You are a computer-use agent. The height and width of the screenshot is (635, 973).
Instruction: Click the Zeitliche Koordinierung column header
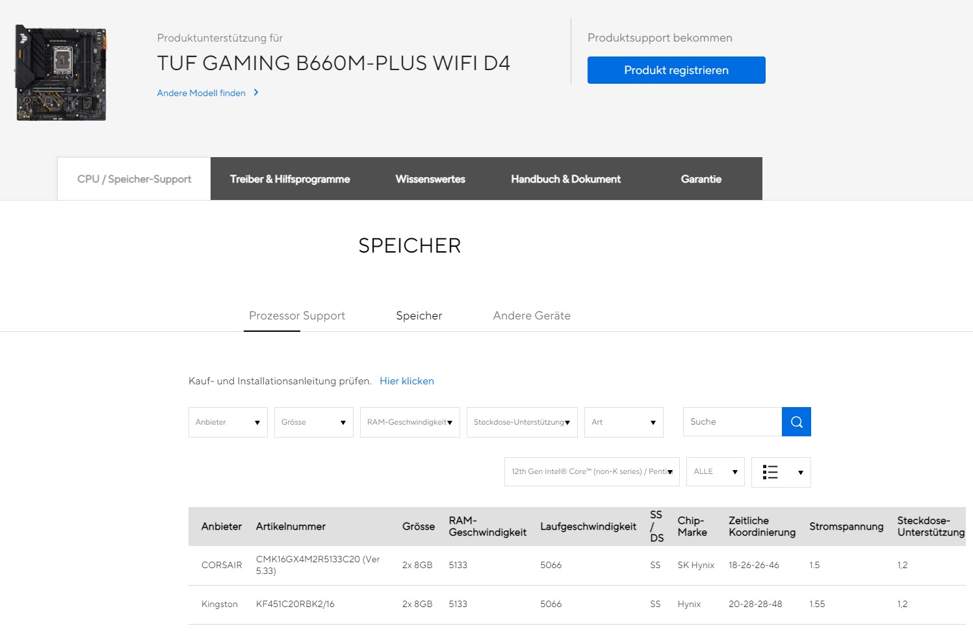point(762,527)
